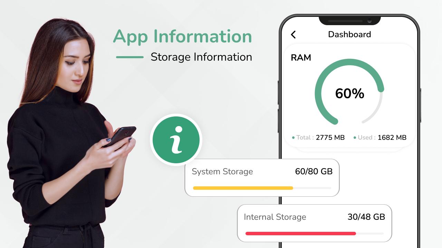Viewport: 442px width, 248px height.
Task: Click the App Information heading
Action: 182,37
